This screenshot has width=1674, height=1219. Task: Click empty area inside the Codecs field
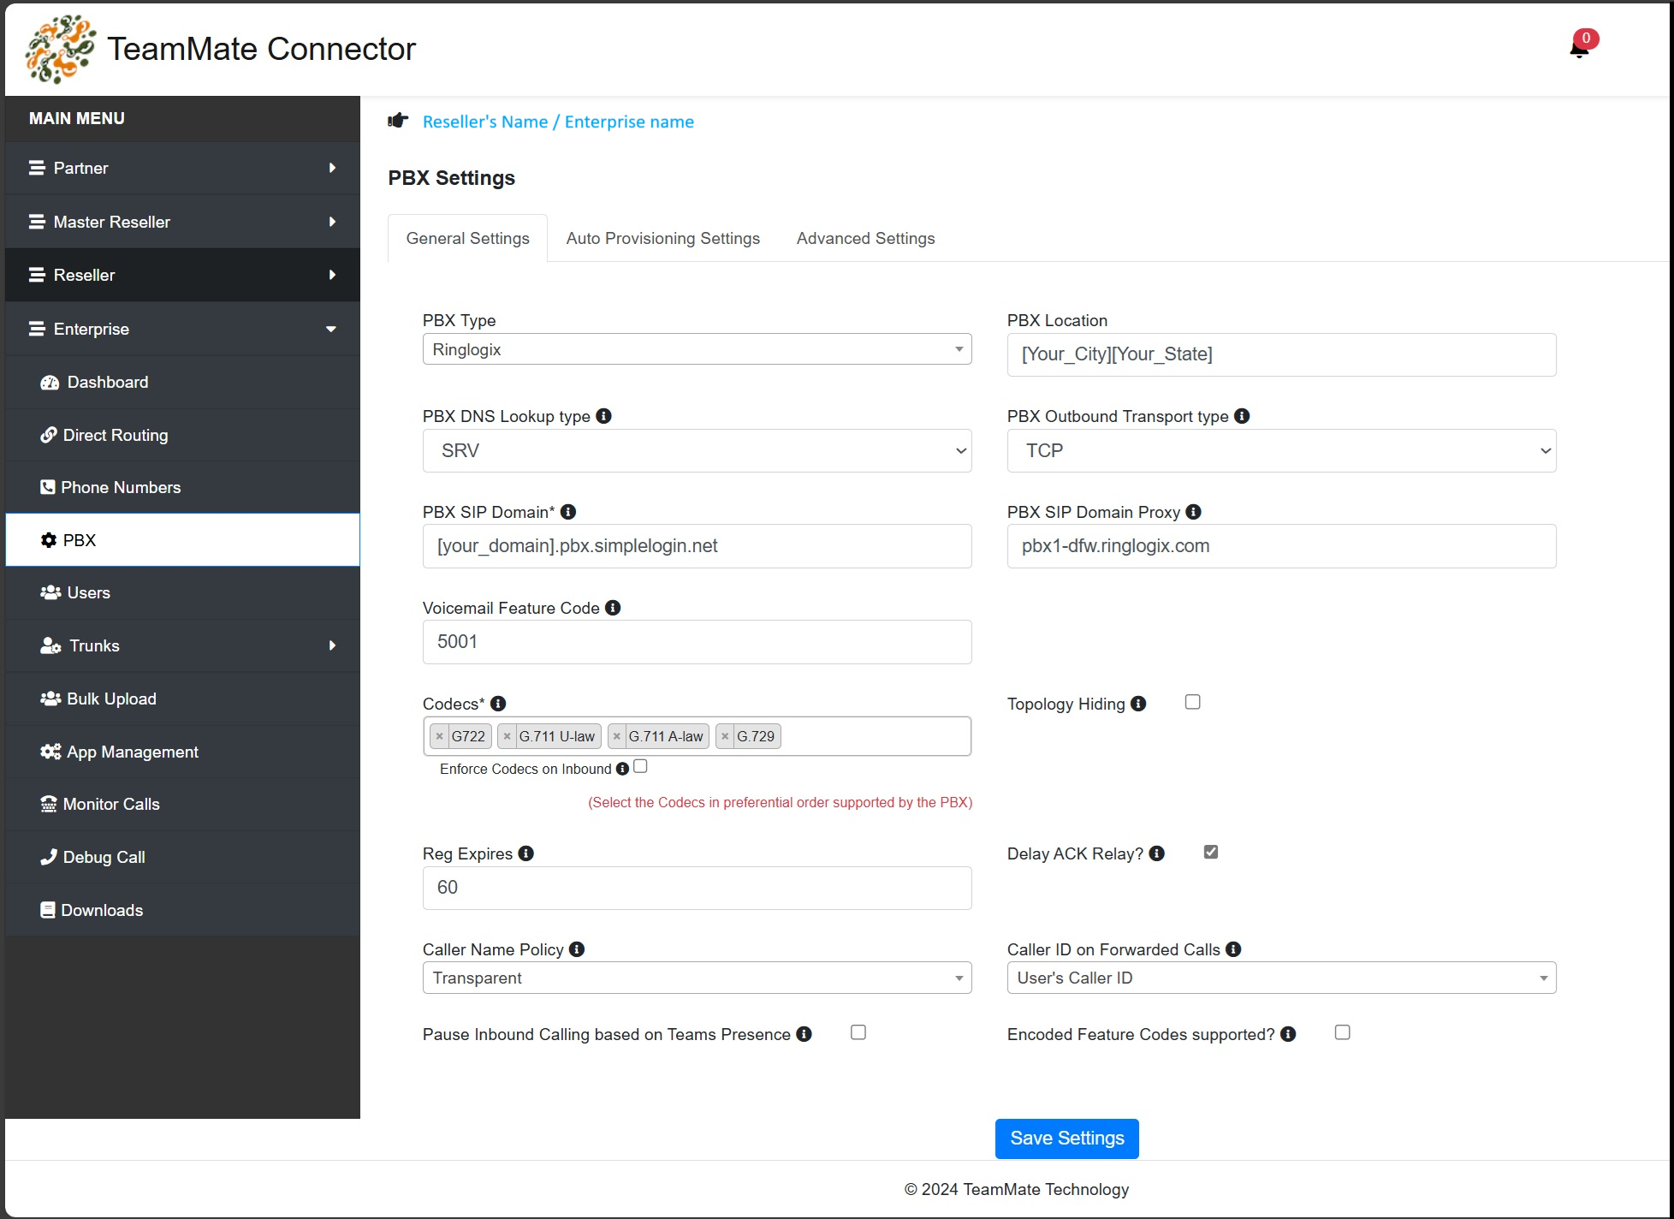[x=876, y=736]
